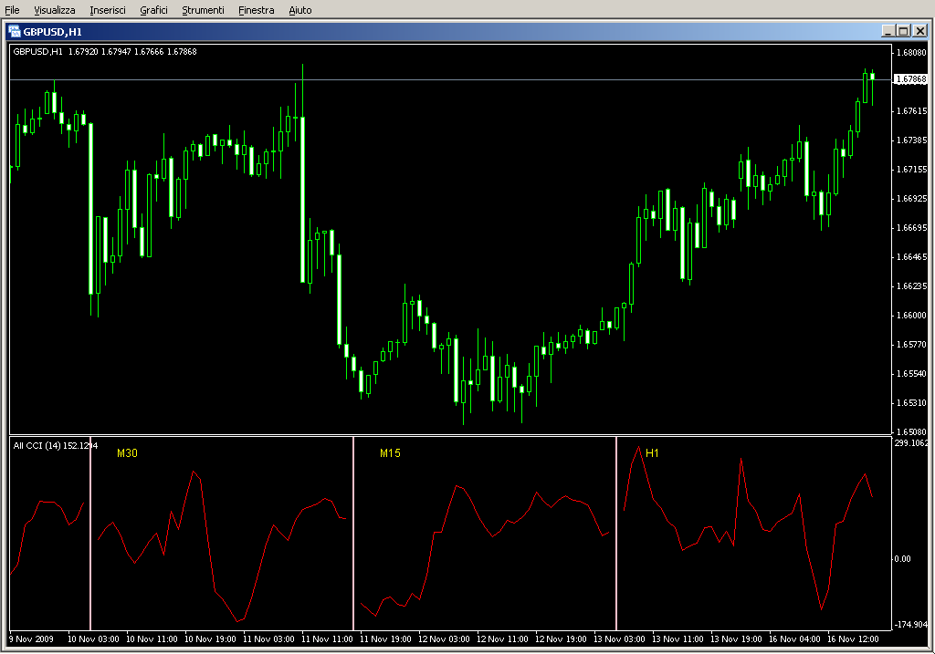Viewport: 935px width, 654px height.
Task: Open the Strumenti menu
Action: (x=203, y=10)
